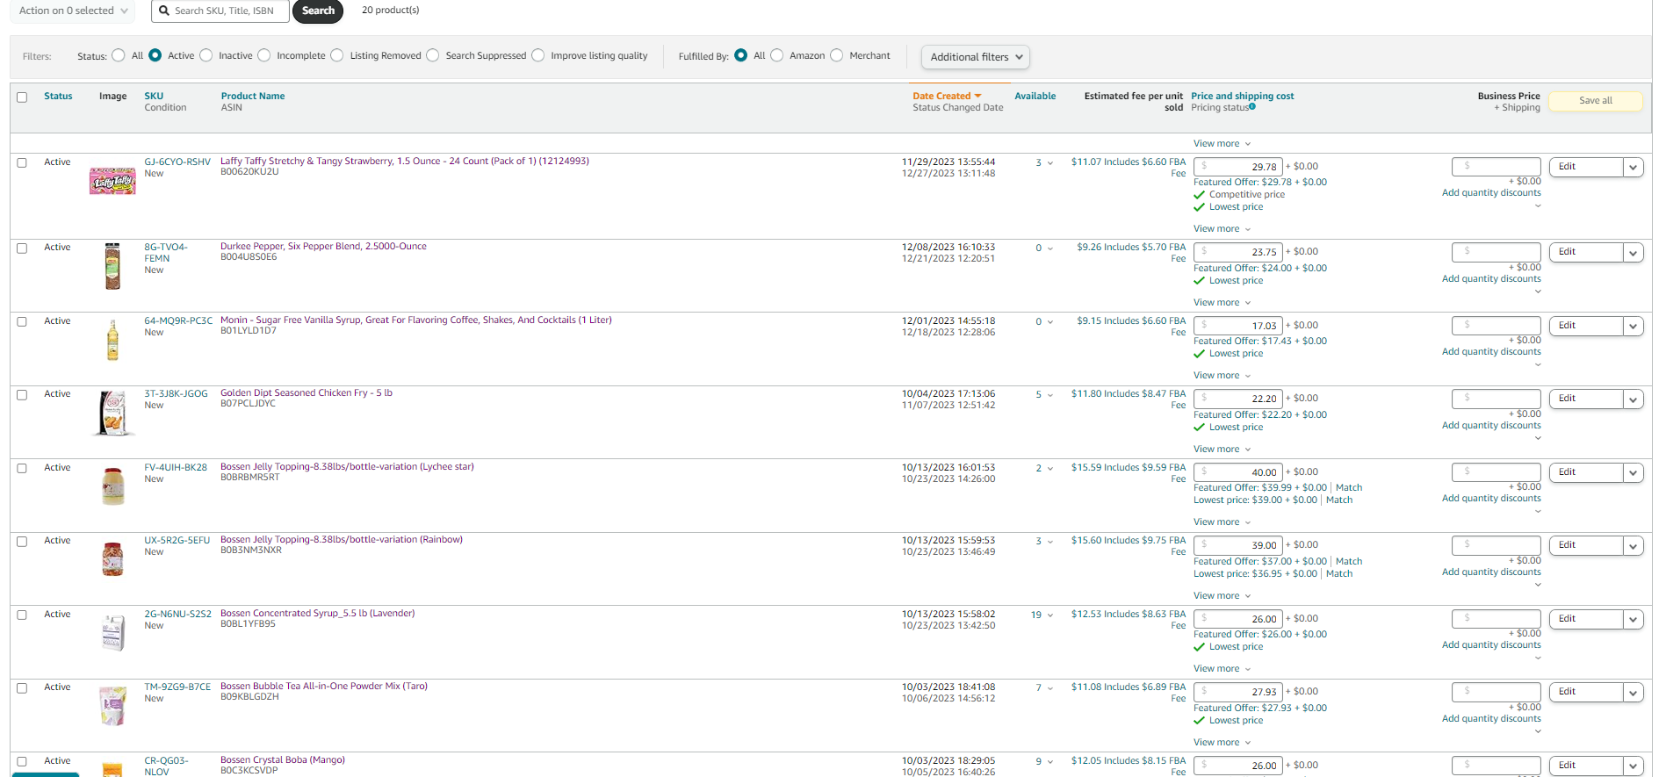Open SKU link GJ-6CYO-RSHV
The width and height of the screenshot is (1666, 777).
click(177, 162)
